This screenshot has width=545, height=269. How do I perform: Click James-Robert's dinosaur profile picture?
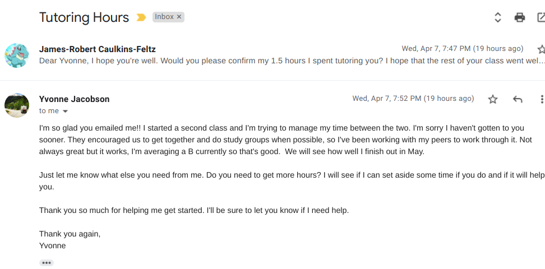pyautogui.click(x=17, y=55)
